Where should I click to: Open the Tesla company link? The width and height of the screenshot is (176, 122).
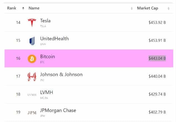point(45,21)
